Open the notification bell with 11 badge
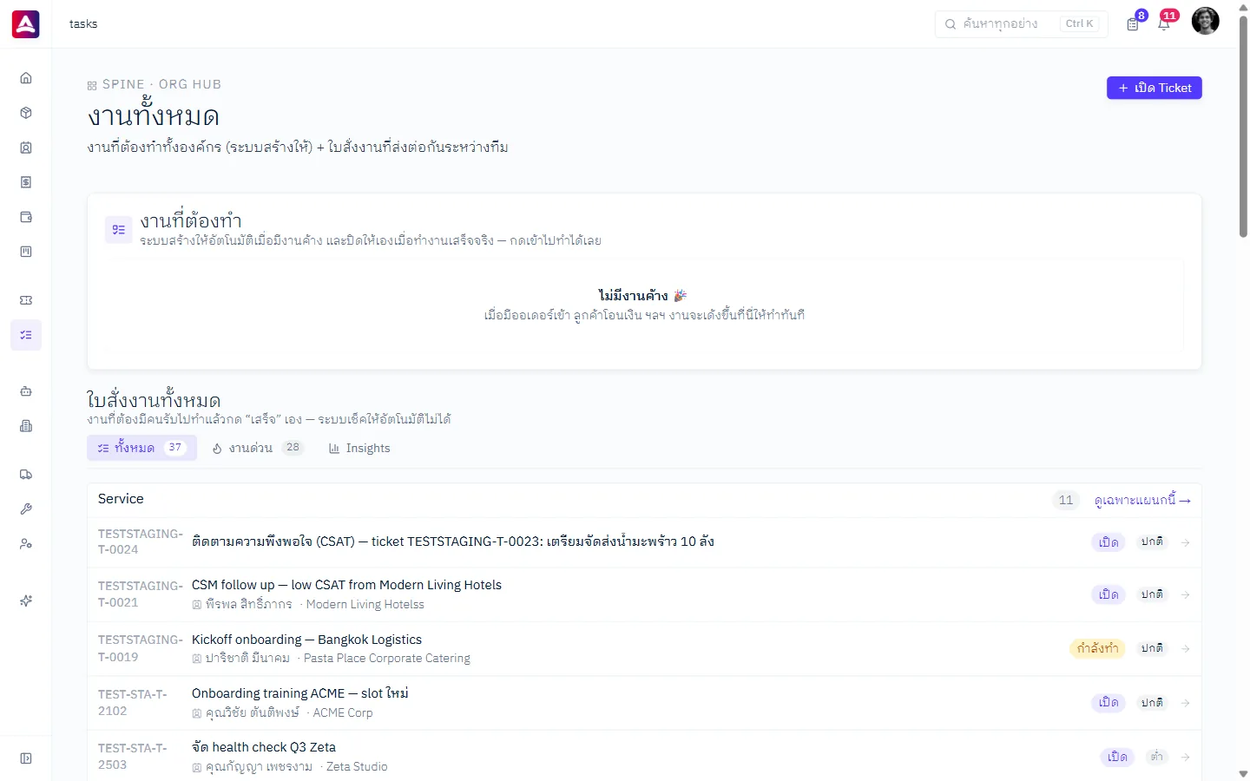 click(x=1164, y=23)
